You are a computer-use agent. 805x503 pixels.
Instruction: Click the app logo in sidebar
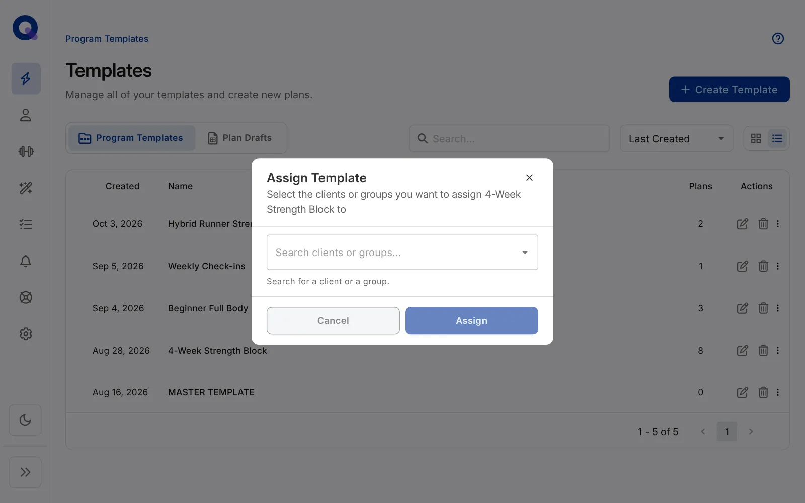25,28
